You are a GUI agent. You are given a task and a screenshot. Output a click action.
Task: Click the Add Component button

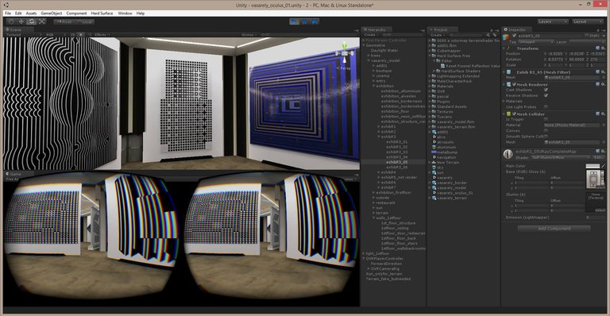click(x=554, y=229)
